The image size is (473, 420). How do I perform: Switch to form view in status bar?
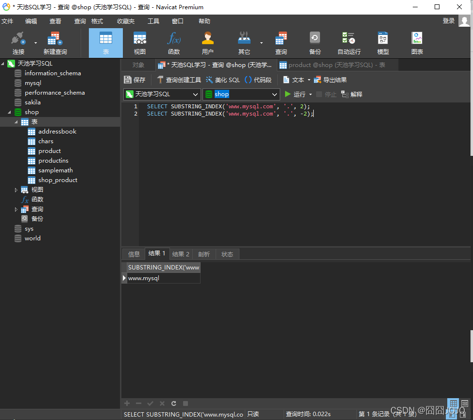[465, 403]
